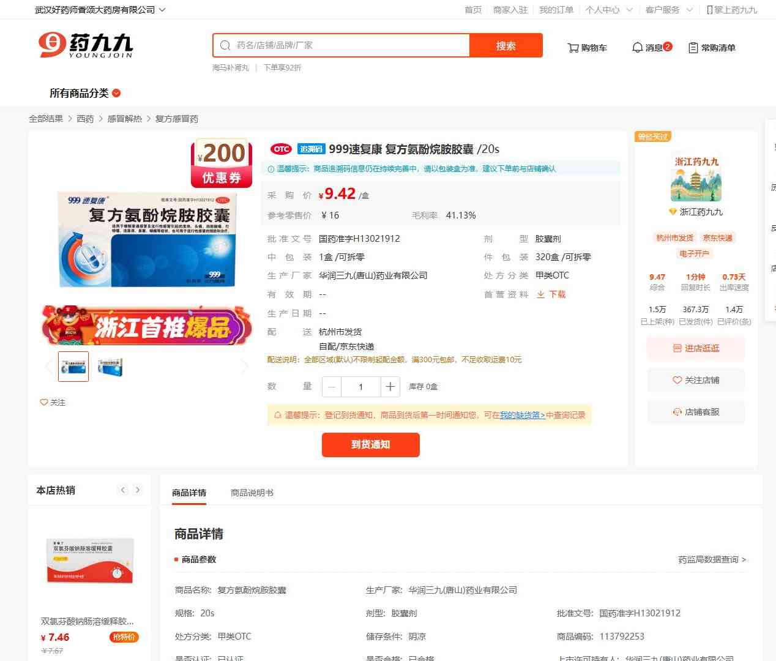Download the first-sale qualification documents
This screenshot has width=776, height=661.
coord(551,294)
